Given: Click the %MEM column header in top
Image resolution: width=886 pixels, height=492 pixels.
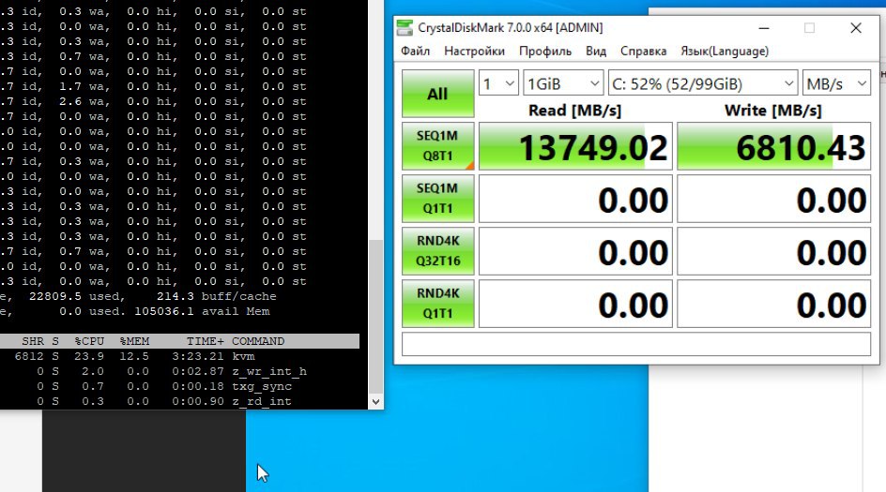Looking at the screenshot, I should click(134, 341).
